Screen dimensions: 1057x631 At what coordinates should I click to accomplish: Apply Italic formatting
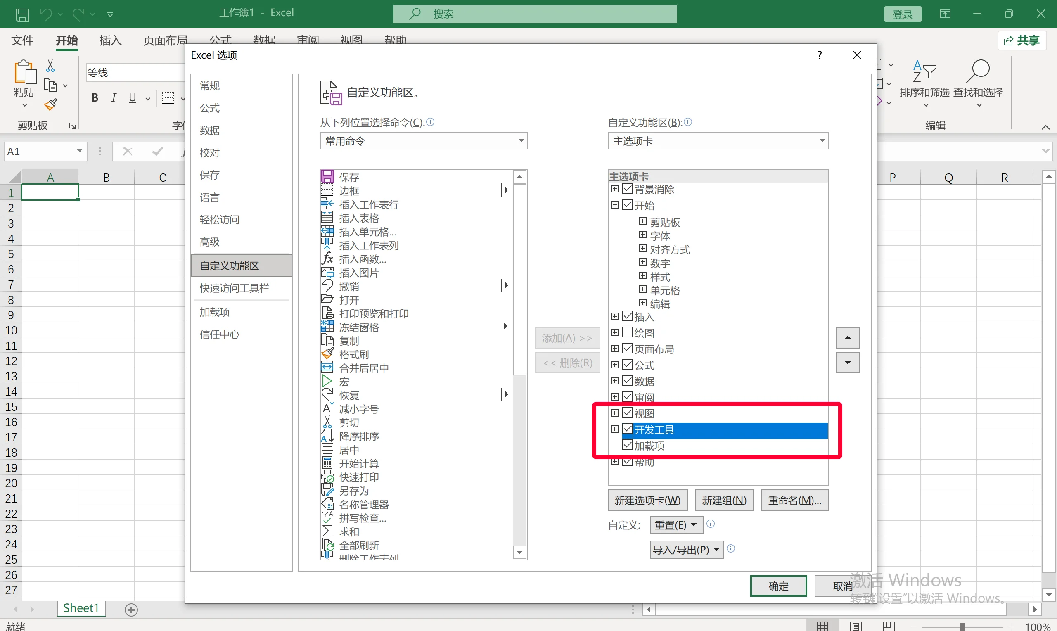(113, 97)
